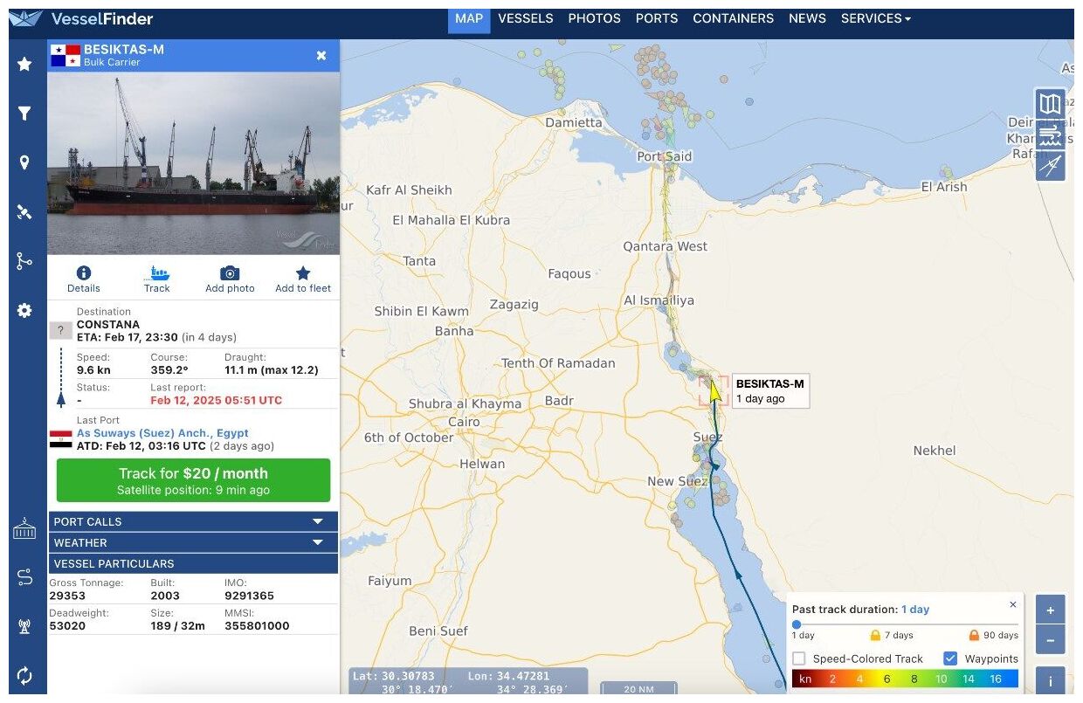Close the BESIKTAS-M vessel panel
1083x703 pixels.
coord(321,56)
